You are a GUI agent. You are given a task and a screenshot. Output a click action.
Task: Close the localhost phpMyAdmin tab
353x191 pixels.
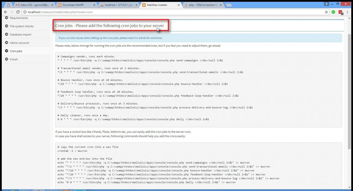point(137,5)
